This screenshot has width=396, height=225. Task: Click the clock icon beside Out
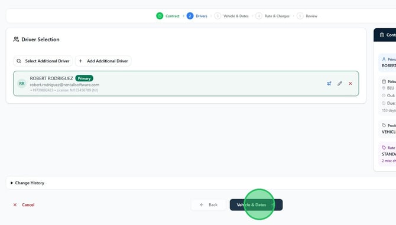click(384, 95)
